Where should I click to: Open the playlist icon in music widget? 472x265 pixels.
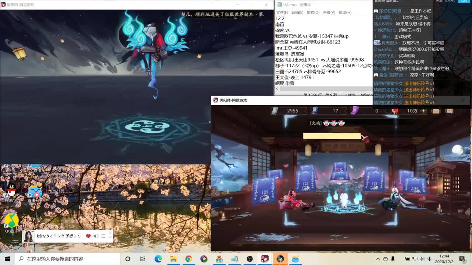click(x=104, y=236)
